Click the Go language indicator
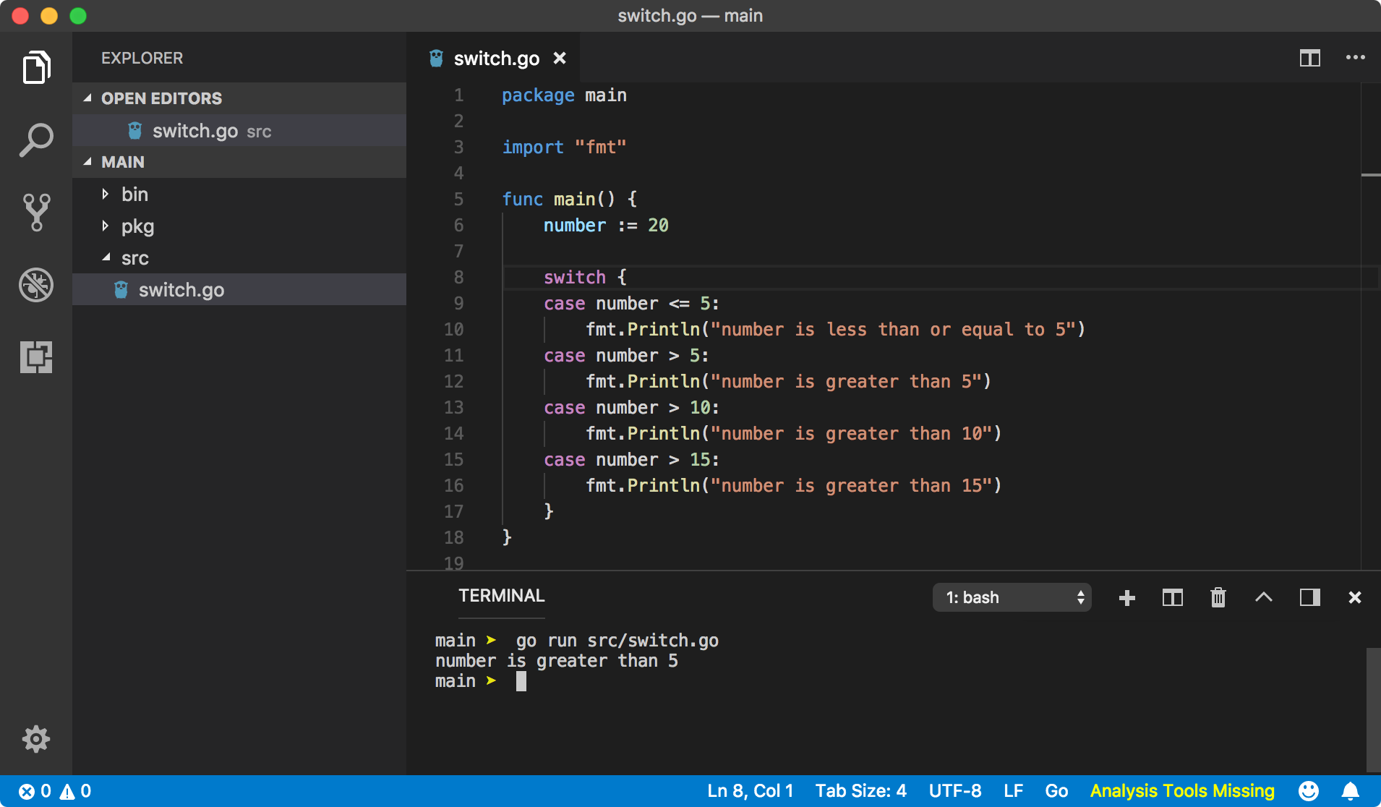 pyautogui.click(x=1057, y=790)
